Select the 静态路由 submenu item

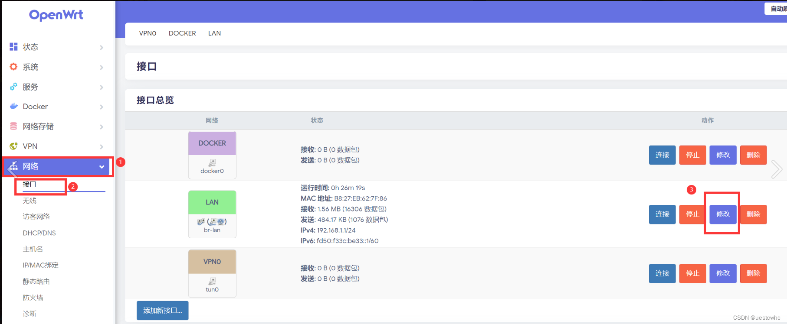36,282
